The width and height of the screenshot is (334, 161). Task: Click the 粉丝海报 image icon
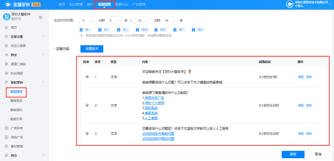6,73
